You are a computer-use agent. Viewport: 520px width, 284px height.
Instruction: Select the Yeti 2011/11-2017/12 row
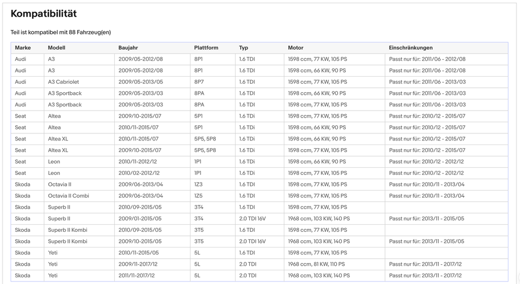point(259,275)
